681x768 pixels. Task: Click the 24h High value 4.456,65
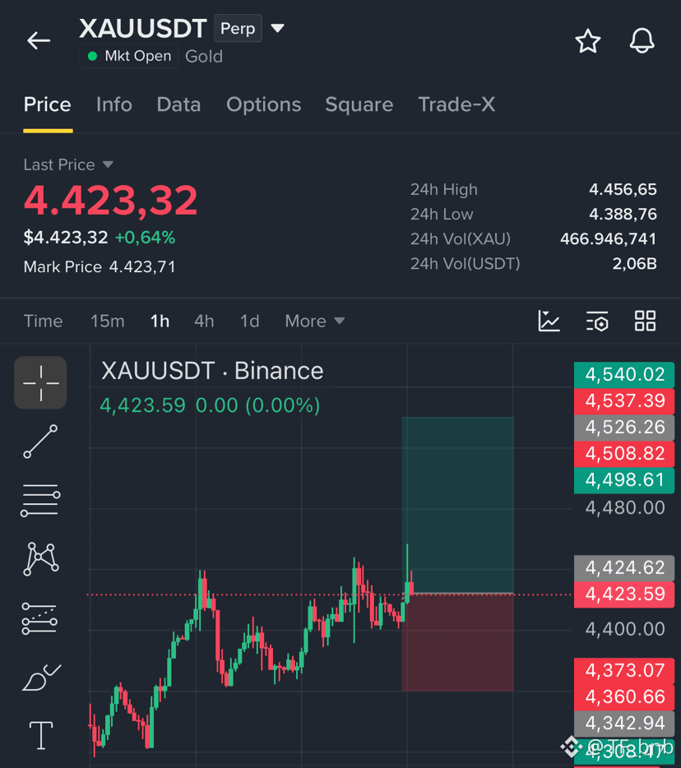pos(623,190)
